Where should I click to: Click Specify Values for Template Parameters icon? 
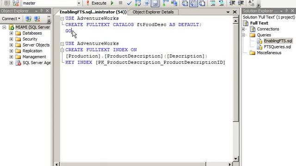[251, 3]
